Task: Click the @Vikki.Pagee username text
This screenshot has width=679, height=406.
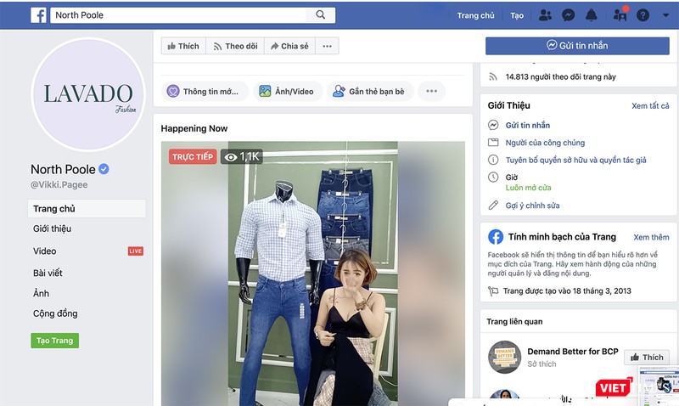Action: tap(59, 184)
